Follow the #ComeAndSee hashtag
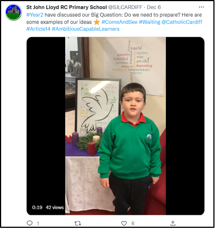 point(120,22)
